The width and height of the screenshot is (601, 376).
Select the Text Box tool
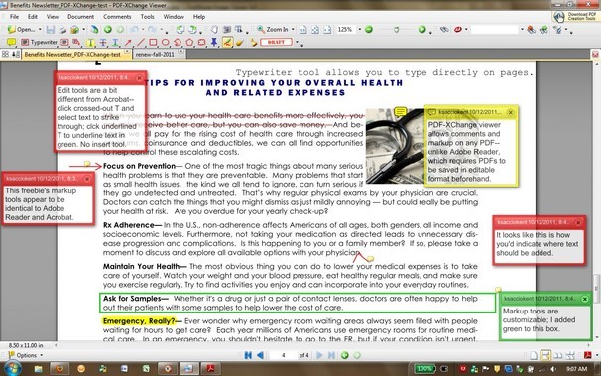(x=64, y=42)
